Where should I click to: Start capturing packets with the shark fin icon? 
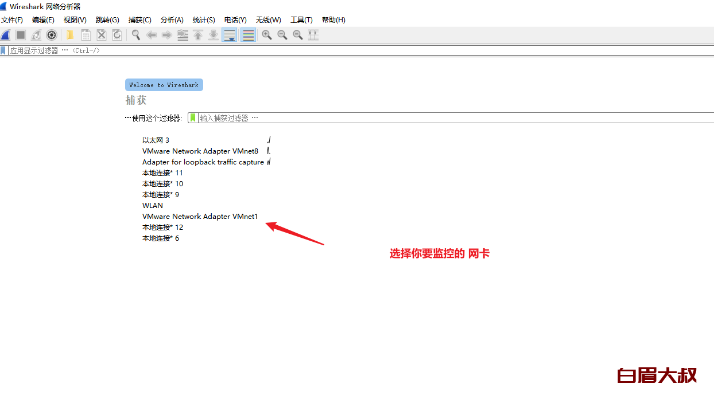(6, 35)
